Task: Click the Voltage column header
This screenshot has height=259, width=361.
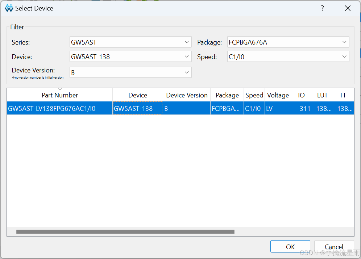Action: (278, 95)
